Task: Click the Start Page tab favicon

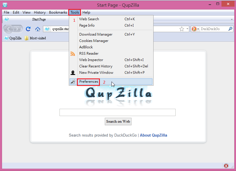Action: [6, 19]
